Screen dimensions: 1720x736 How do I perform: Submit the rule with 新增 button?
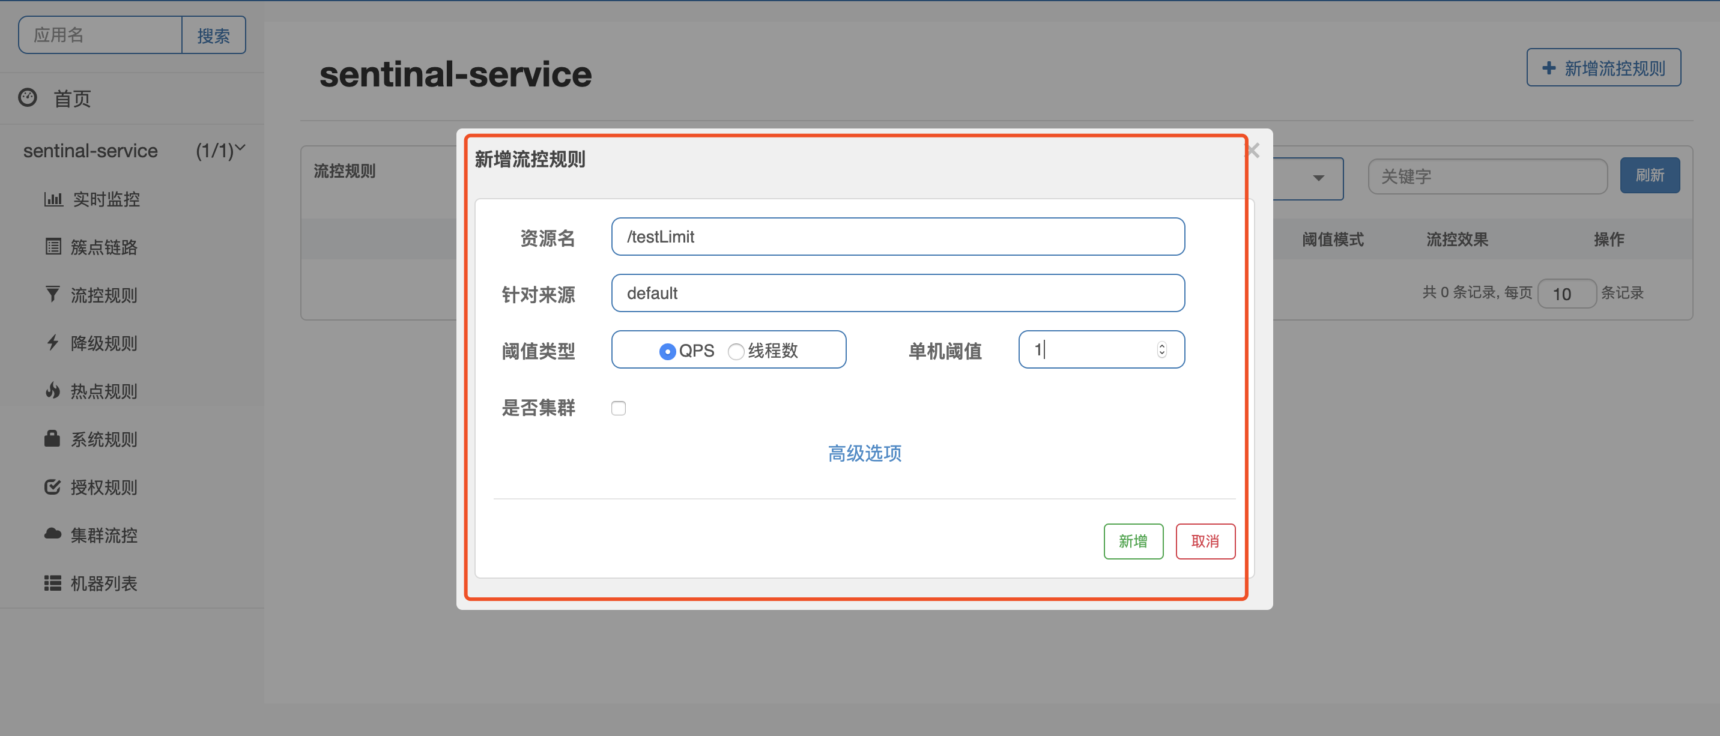click(1133, 541)
